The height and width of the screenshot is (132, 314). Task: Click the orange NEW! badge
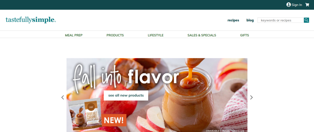114,120
